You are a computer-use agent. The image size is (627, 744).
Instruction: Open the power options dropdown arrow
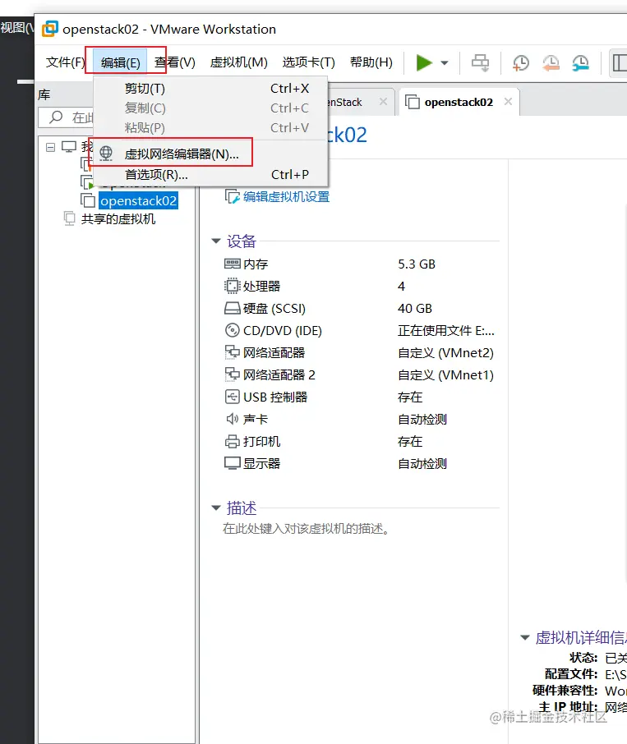(x=445, y=62)
